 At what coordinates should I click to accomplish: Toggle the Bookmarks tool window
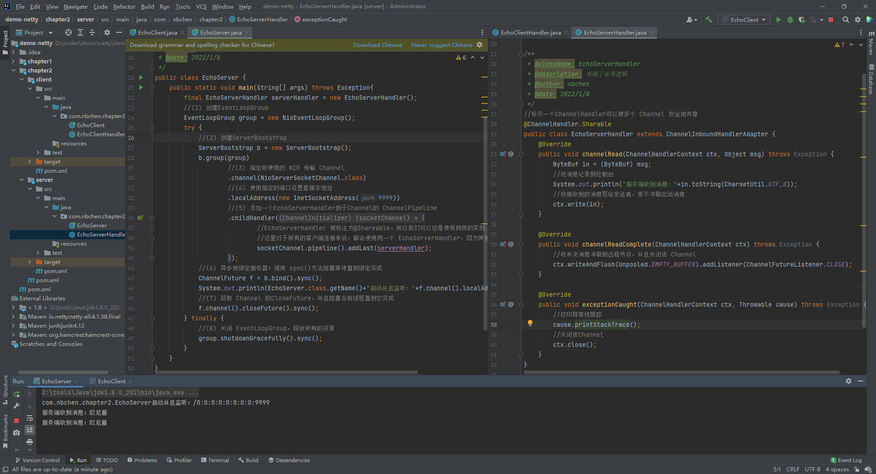pyautogui.click(x=5, y=431)
